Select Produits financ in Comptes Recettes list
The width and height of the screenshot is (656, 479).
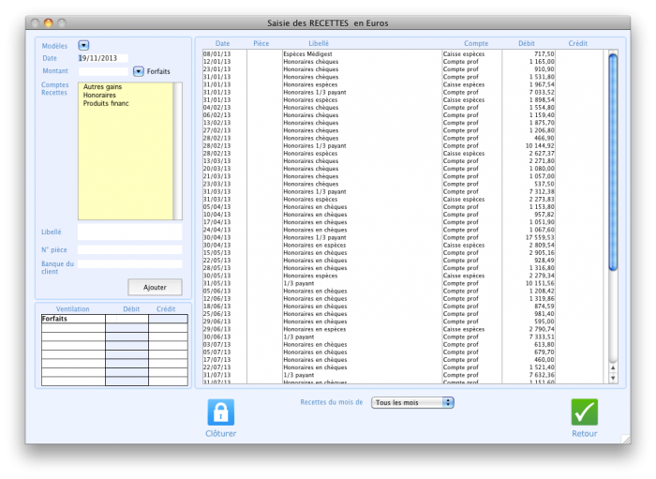[106, 103]
